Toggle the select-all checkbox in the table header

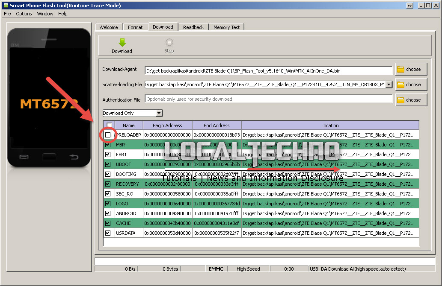click(108, 125)
